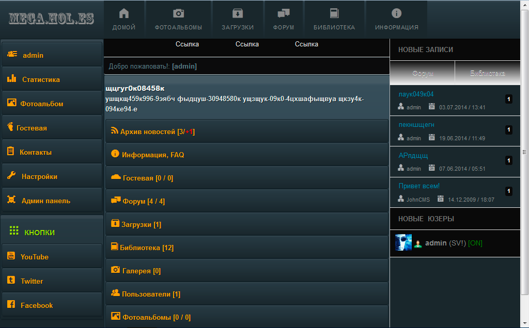Switch to the Форум tab in new entries
The height and width of the screenshot is (328, 529).
tap(423, 74)
